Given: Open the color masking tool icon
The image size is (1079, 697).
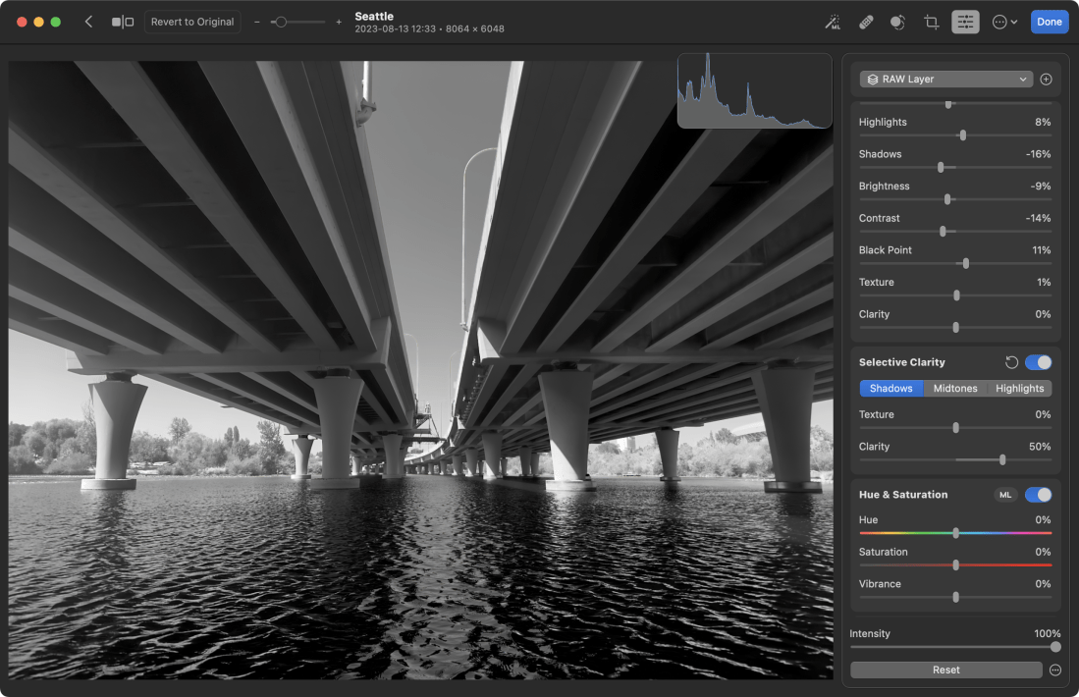Looking at the screenshot, I should [897, 22].
